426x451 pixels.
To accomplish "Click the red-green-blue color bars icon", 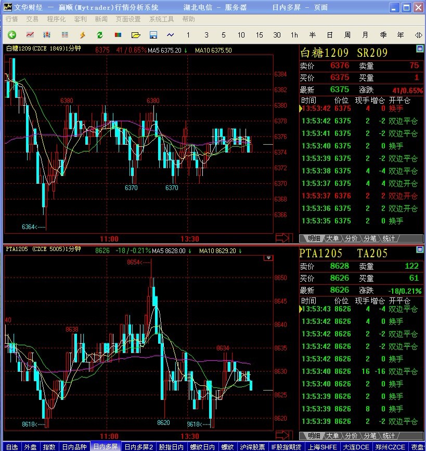I will click(x=118, y=35).
